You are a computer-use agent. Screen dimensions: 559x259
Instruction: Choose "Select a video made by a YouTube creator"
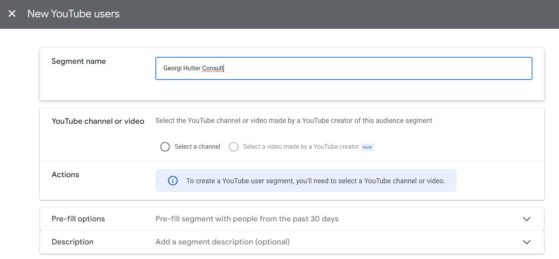coord(234,147)
